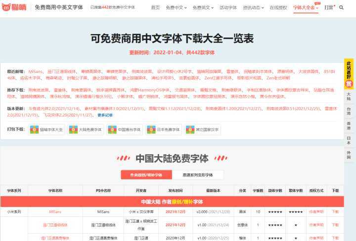356x241 pixels.
Task: Click archive icon beside 日本免费字体
Action: click(x=151, y=129)
